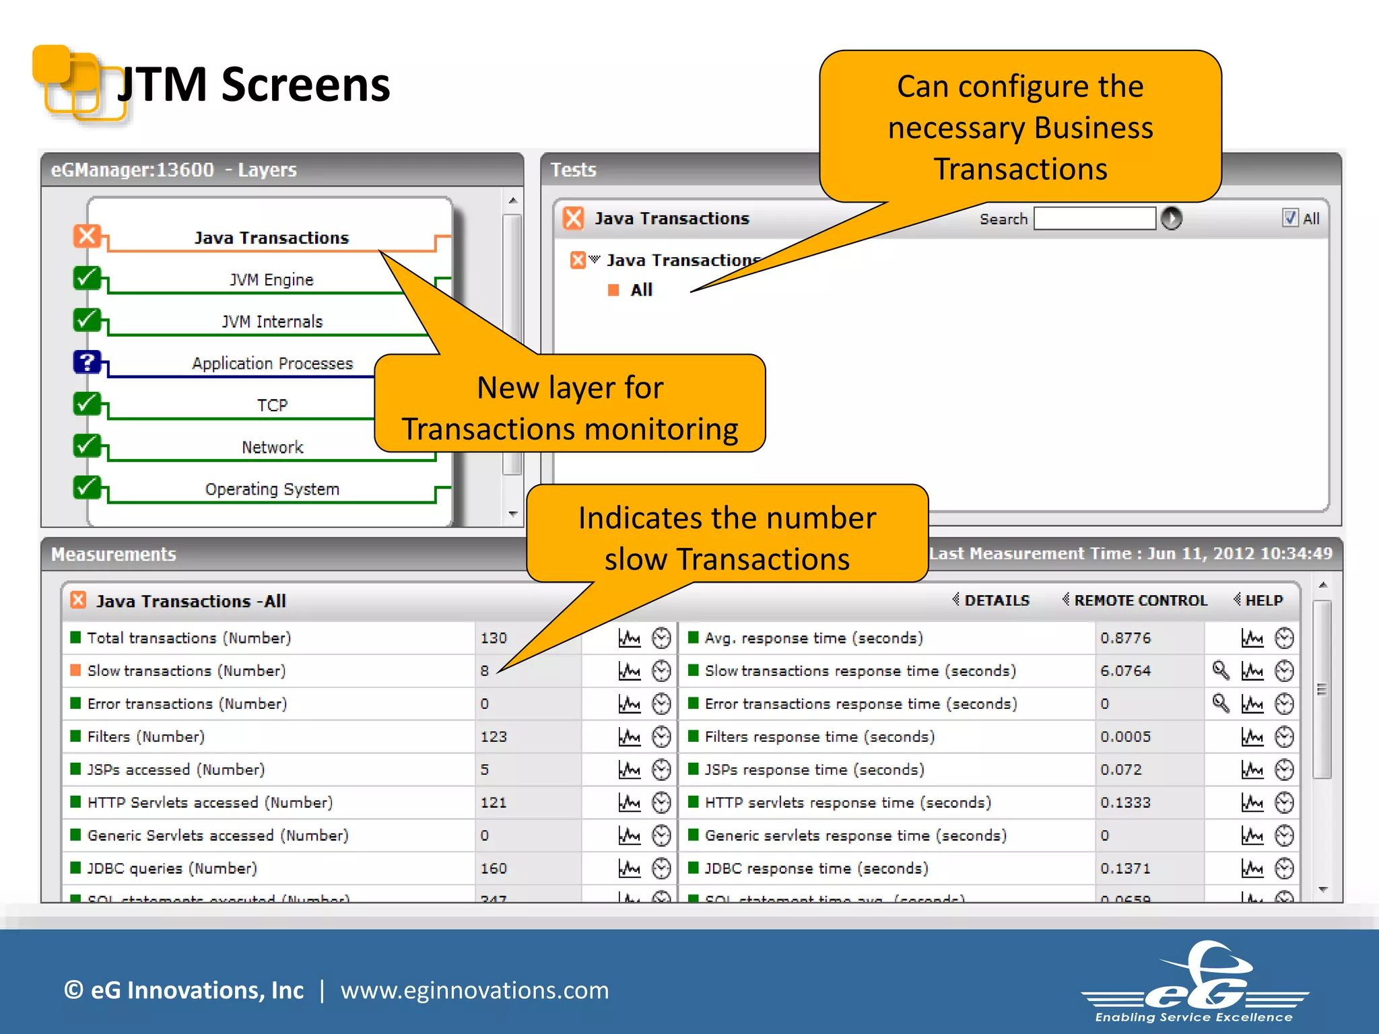
Task: Open magnifier for Error transactions response time
Action: click(1220, 703)
